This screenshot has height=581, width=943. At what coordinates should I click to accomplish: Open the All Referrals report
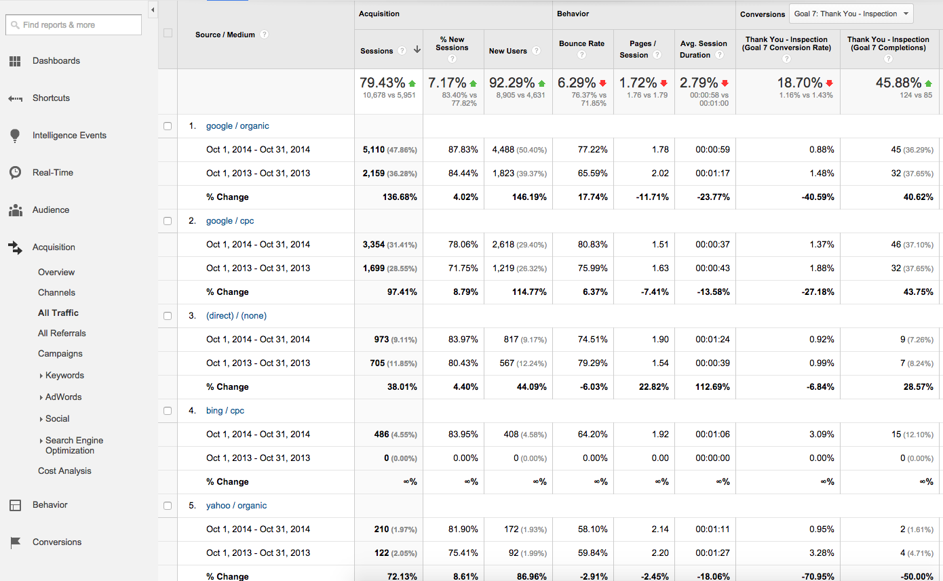[62, 334]
